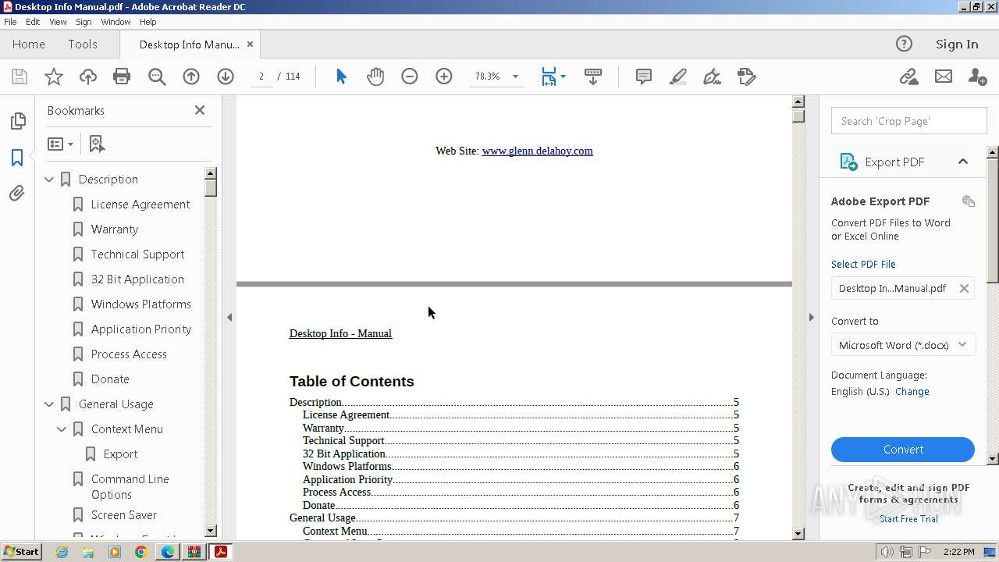Click the page number field
Viewport: 999px width, 562px height.
click(261, 76)
